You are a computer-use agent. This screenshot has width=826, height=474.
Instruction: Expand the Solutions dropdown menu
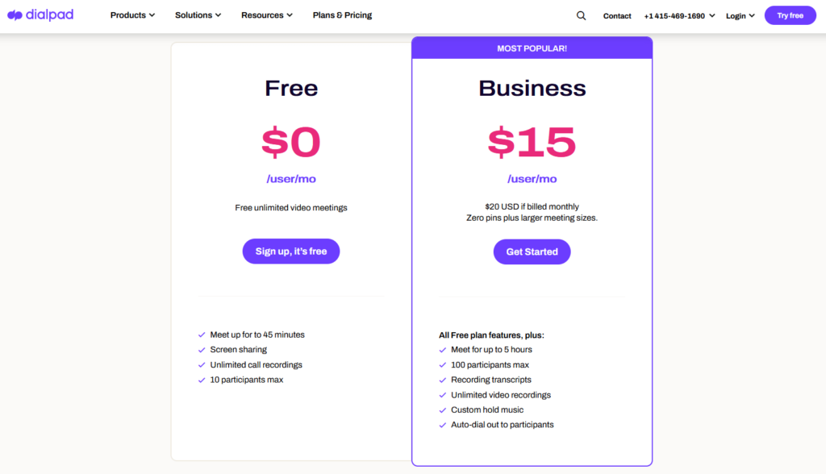198,15
